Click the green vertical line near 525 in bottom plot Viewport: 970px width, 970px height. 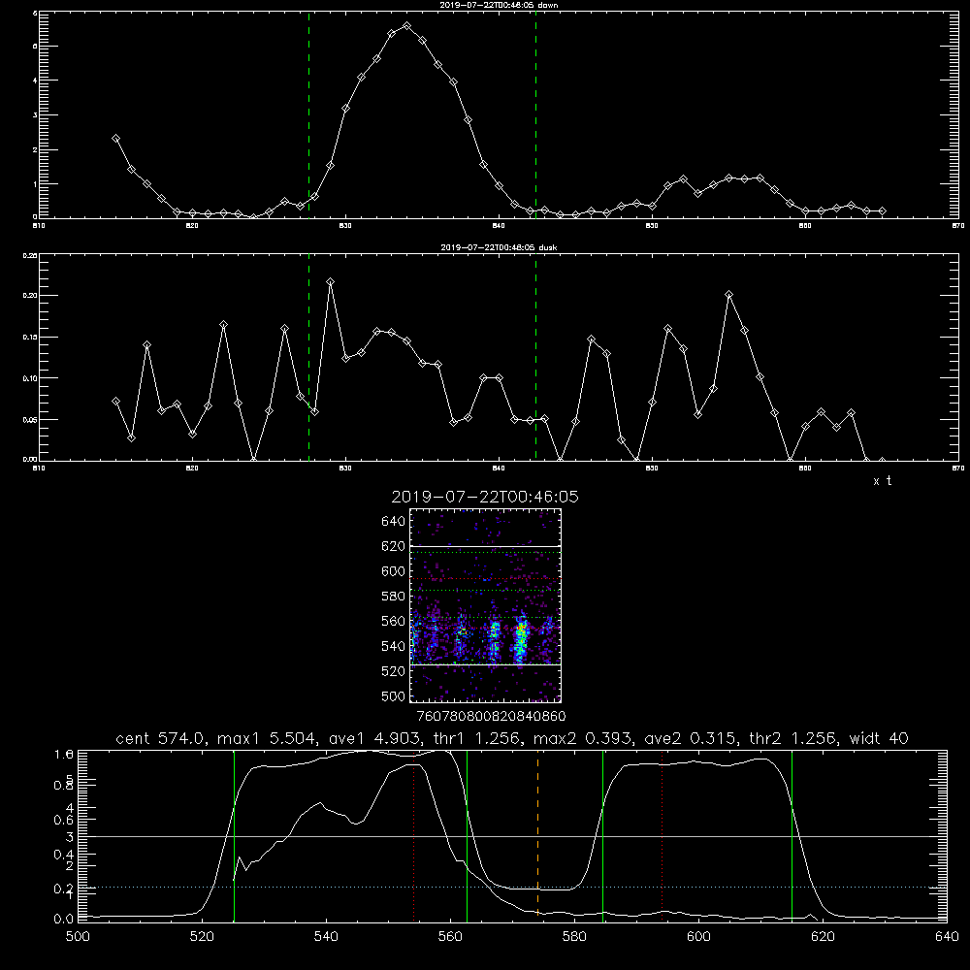(x=234, y=835)
